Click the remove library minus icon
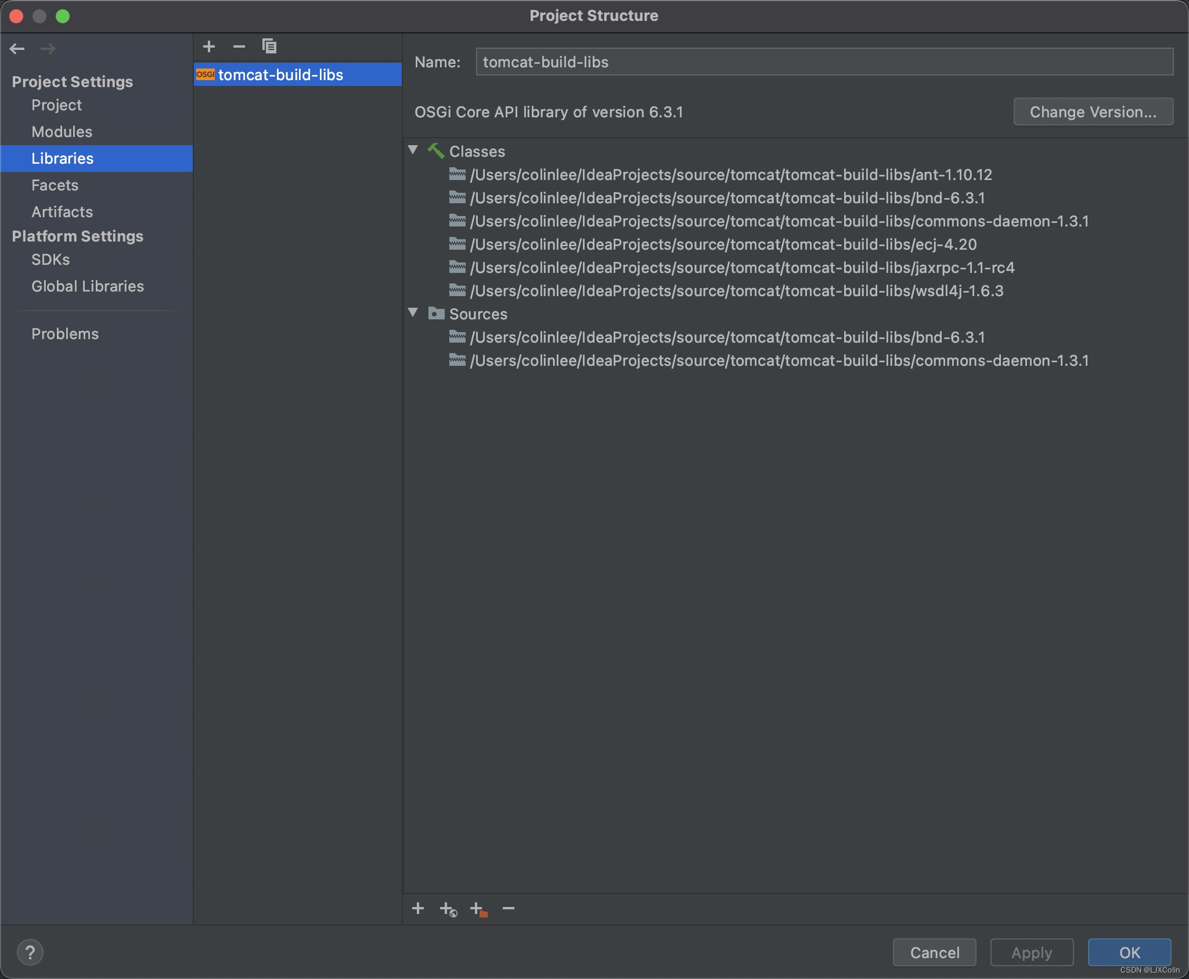This screenshot has width=1189, height=979. point(239,46)
